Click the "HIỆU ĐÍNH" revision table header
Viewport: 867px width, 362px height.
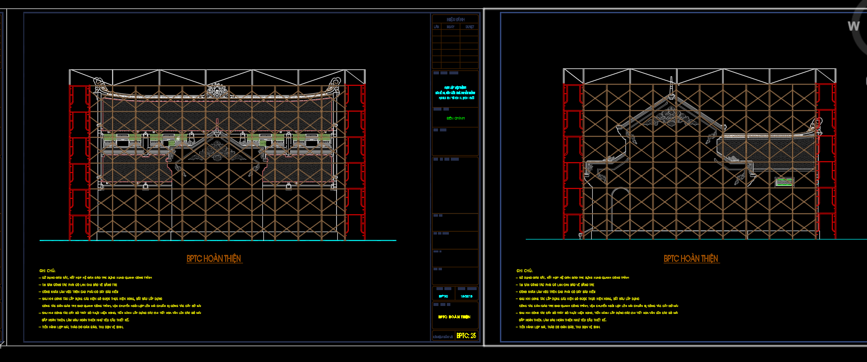(455, 19)
